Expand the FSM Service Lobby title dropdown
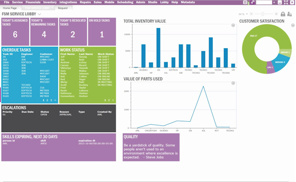Image resolution: width=296 pixels, height=182 pixels. coord(39,14)
